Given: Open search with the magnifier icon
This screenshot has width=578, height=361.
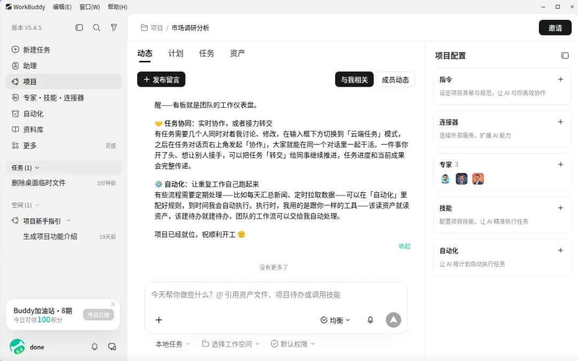Looking at the screenshot, I should click(x=96, y=28).
